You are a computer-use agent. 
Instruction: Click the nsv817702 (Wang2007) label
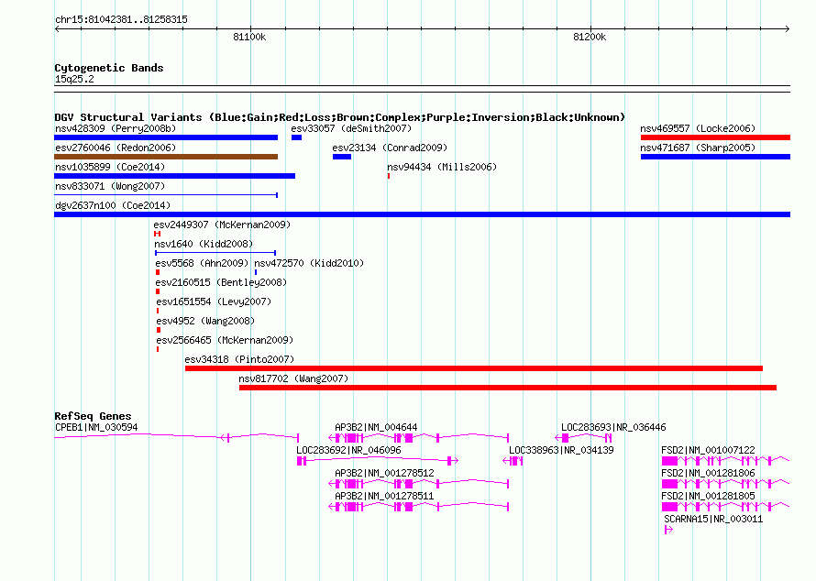(293, 378)
